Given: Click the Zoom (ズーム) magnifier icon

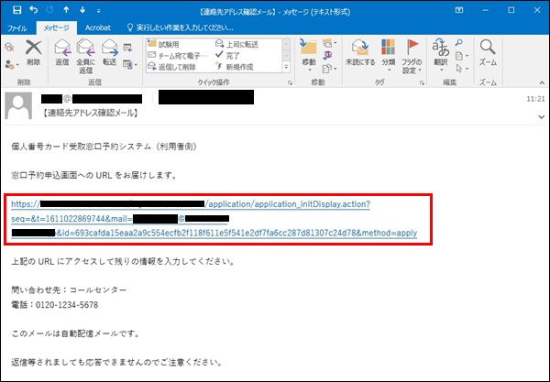Looking at the screenshot, I should [488, 50].
